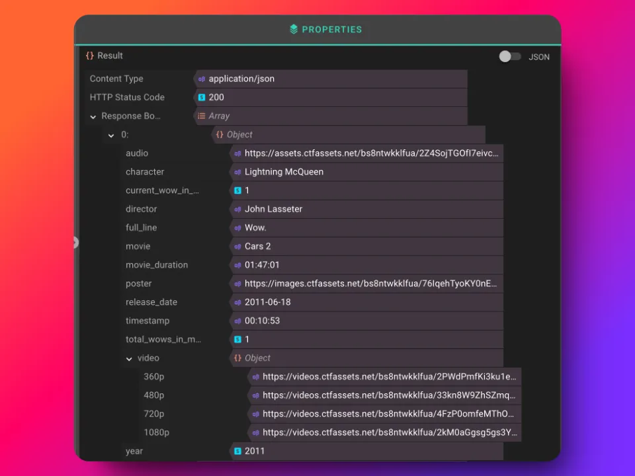
Task: Click the poster image URL value
Action: click(370, 284)
